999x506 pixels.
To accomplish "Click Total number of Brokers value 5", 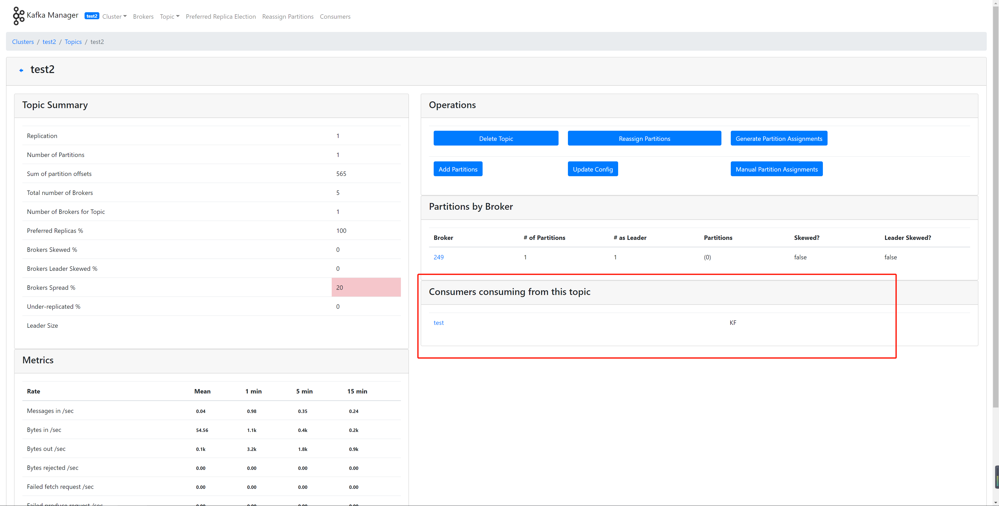I will [338, 193].
